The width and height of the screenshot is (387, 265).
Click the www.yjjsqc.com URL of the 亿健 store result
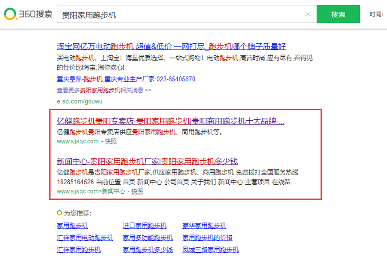tap(77, 141)
